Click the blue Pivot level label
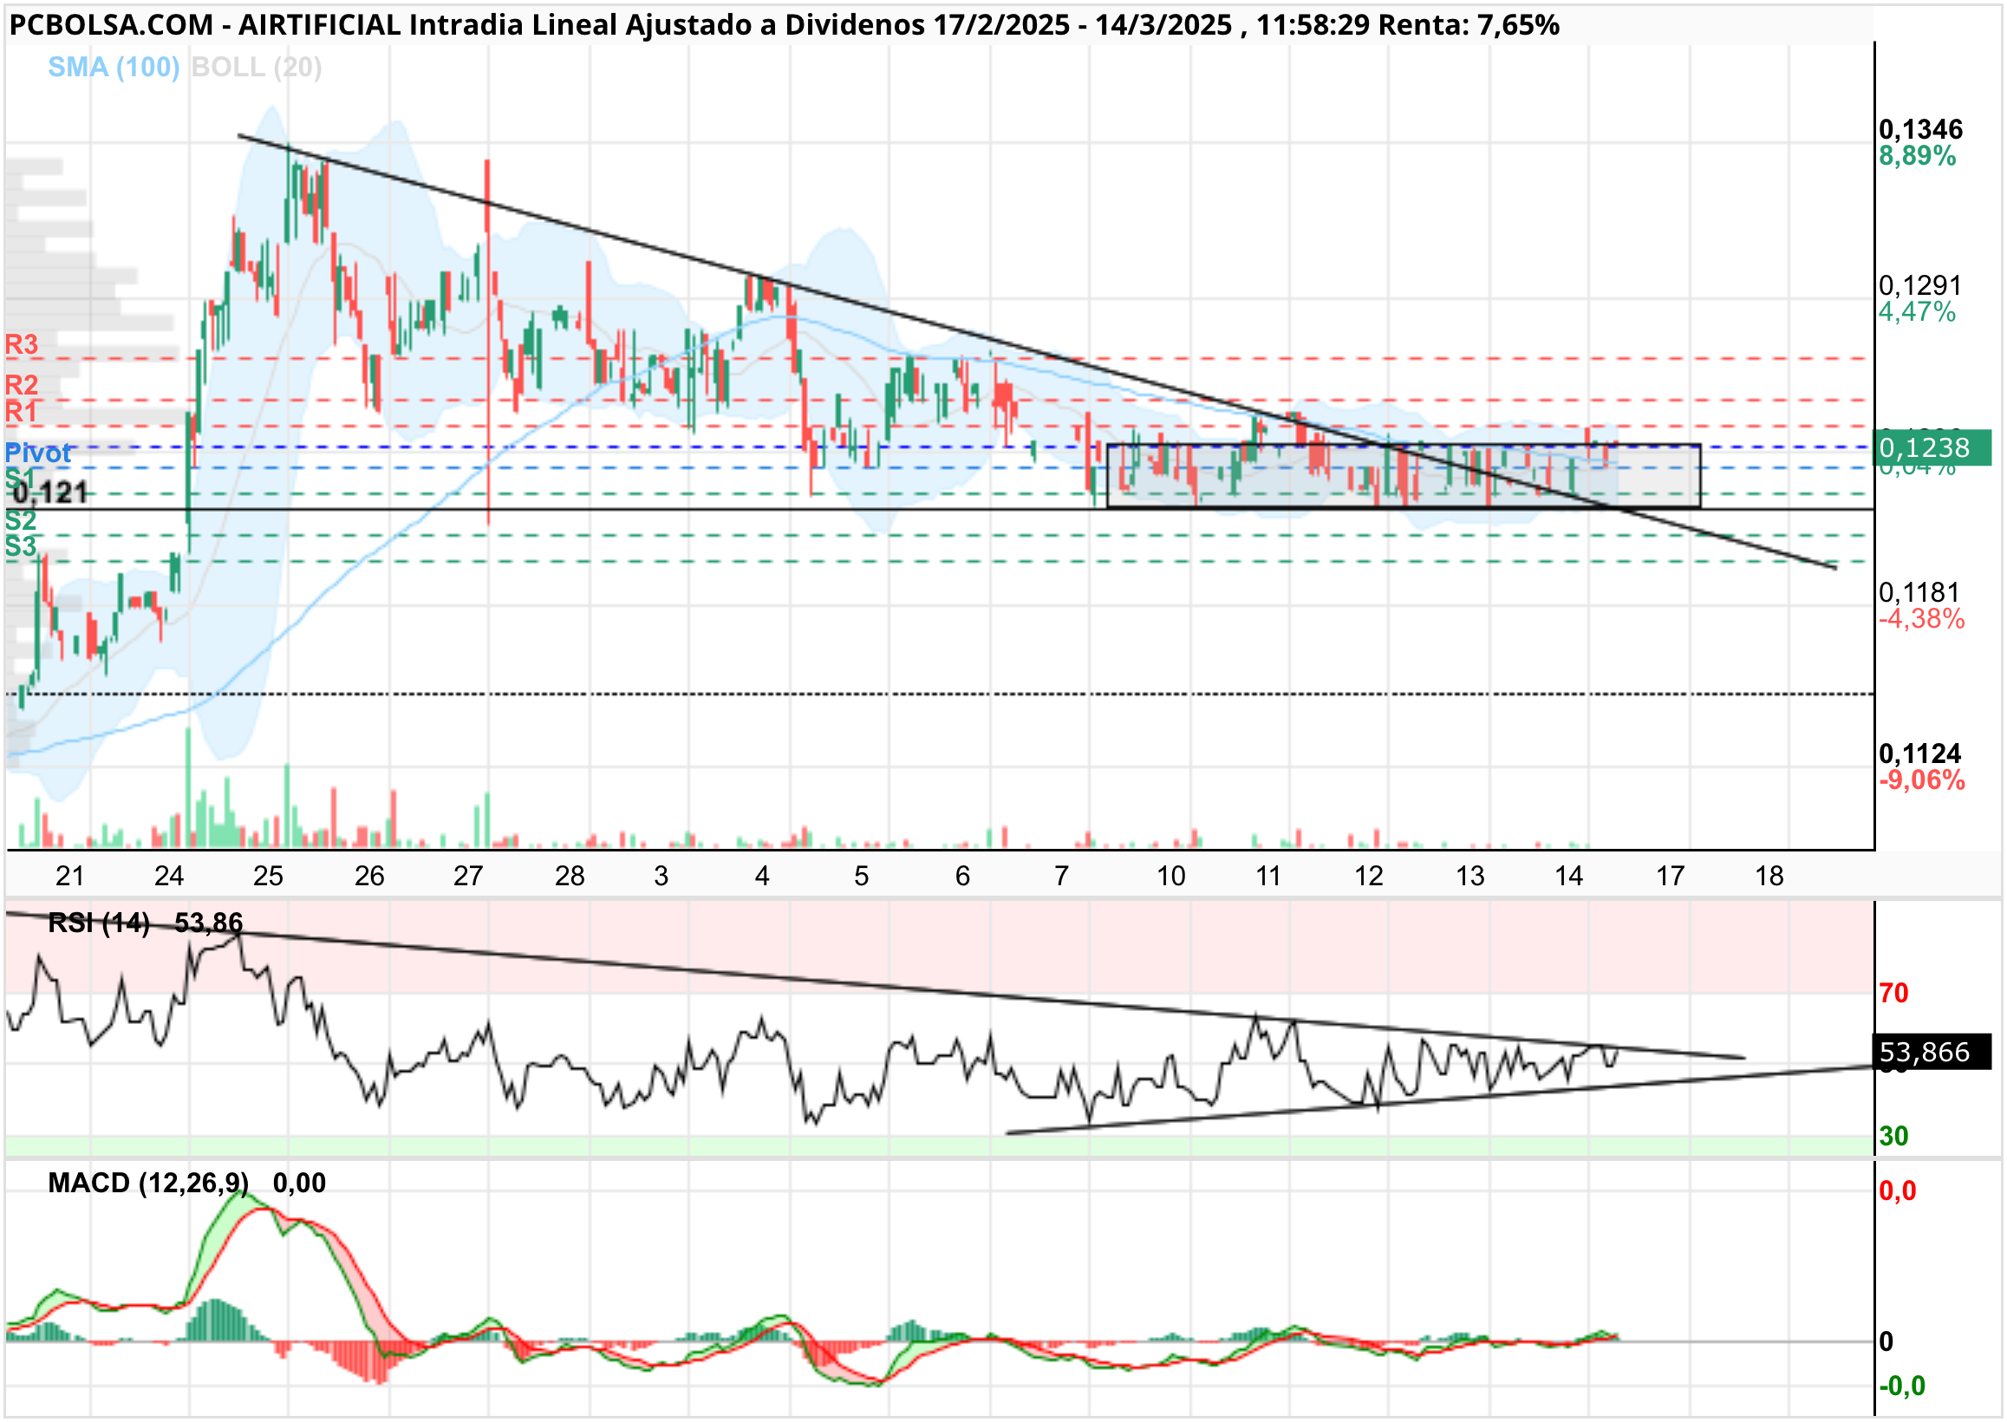The width and height of the screenshot is (2007, 1422). (x=37, y=453)
